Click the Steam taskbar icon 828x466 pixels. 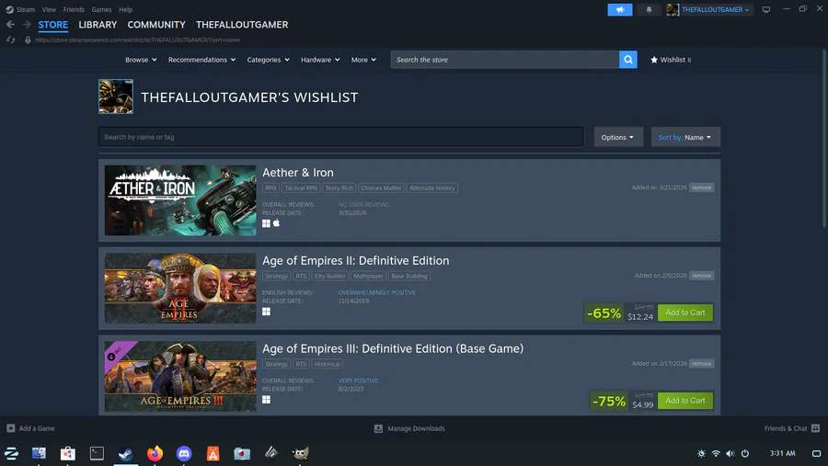(126, 453)
